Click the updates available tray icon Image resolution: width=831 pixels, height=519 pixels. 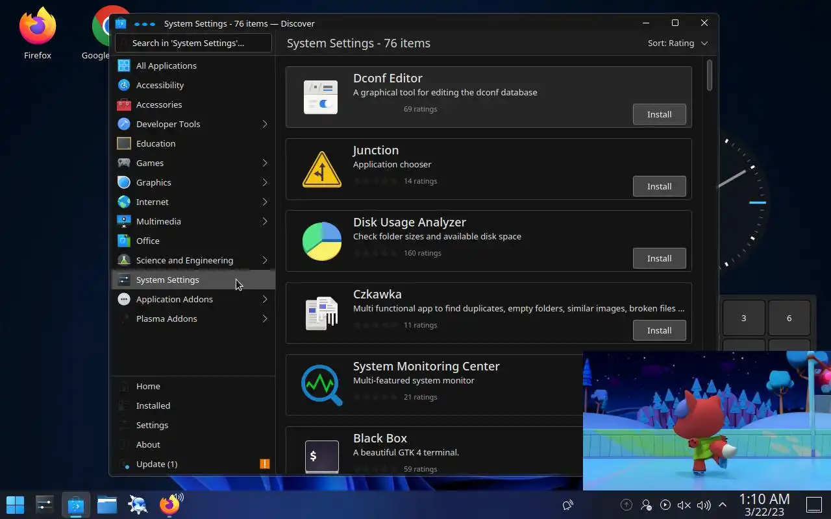[626, 505]
